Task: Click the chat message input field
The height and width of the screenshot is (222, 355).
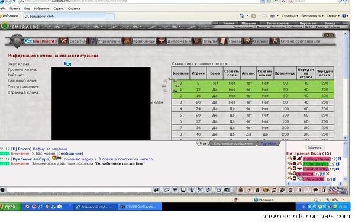Action: [79, 190]
